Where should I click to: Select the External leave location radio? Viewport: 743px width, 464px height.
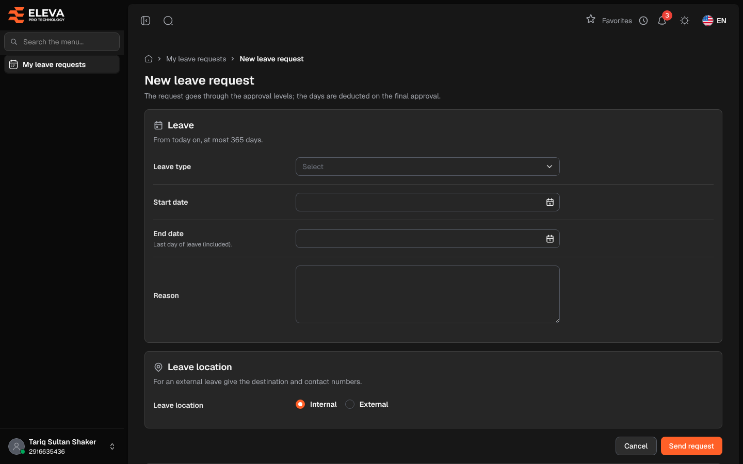350,404
